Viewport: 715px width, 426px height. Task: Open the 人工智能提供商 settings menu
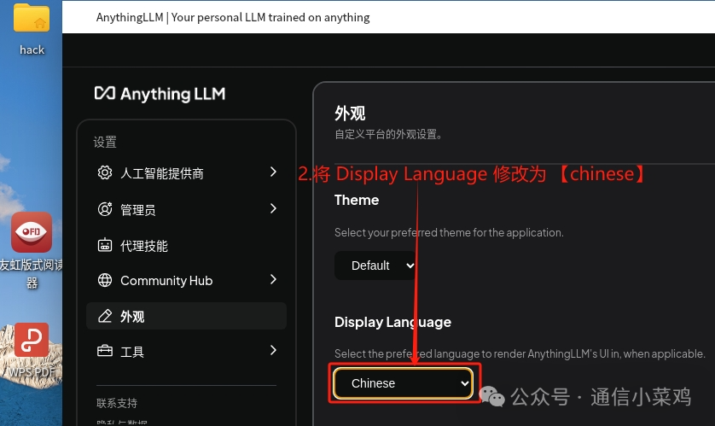pyautogui.click(x=187, y=172)
